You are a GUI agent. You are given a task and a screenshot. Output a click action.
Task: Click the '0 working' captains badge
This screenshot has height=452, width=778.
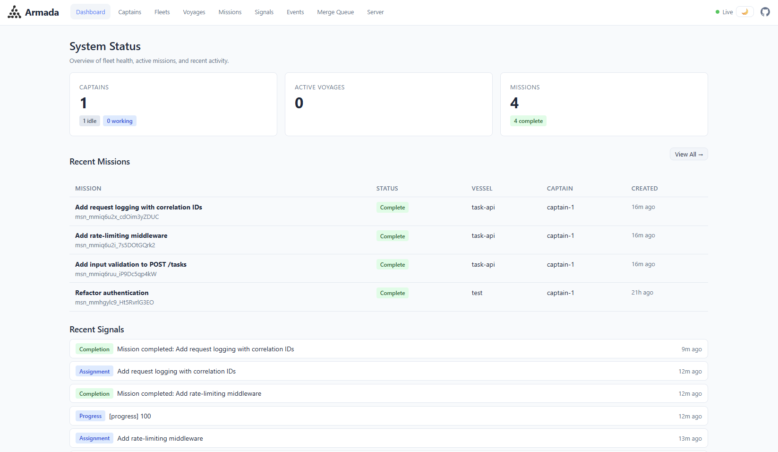coord(120,121)
